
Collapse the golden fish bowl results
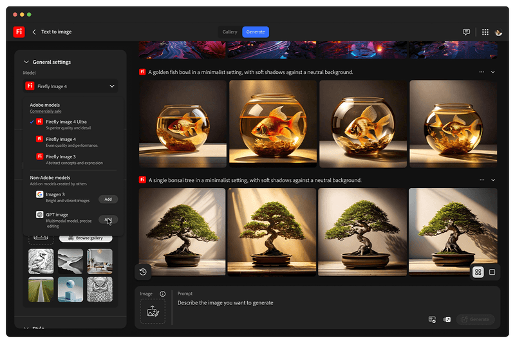pos(493,72)
